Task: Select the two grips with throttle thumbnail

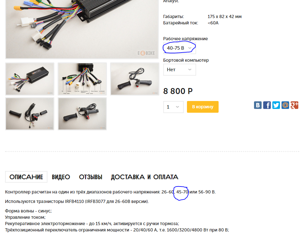Action: click(x=30, y=114)
